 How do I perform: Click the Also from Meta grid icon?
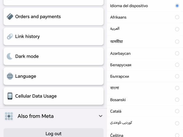point(9,116)
